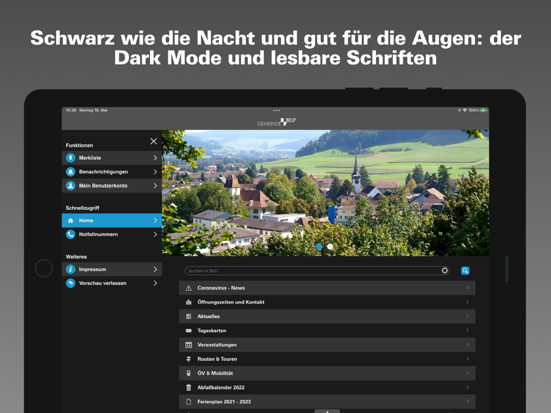Expand Abfallkalender 2022 with its chevron

coord(467,387)
